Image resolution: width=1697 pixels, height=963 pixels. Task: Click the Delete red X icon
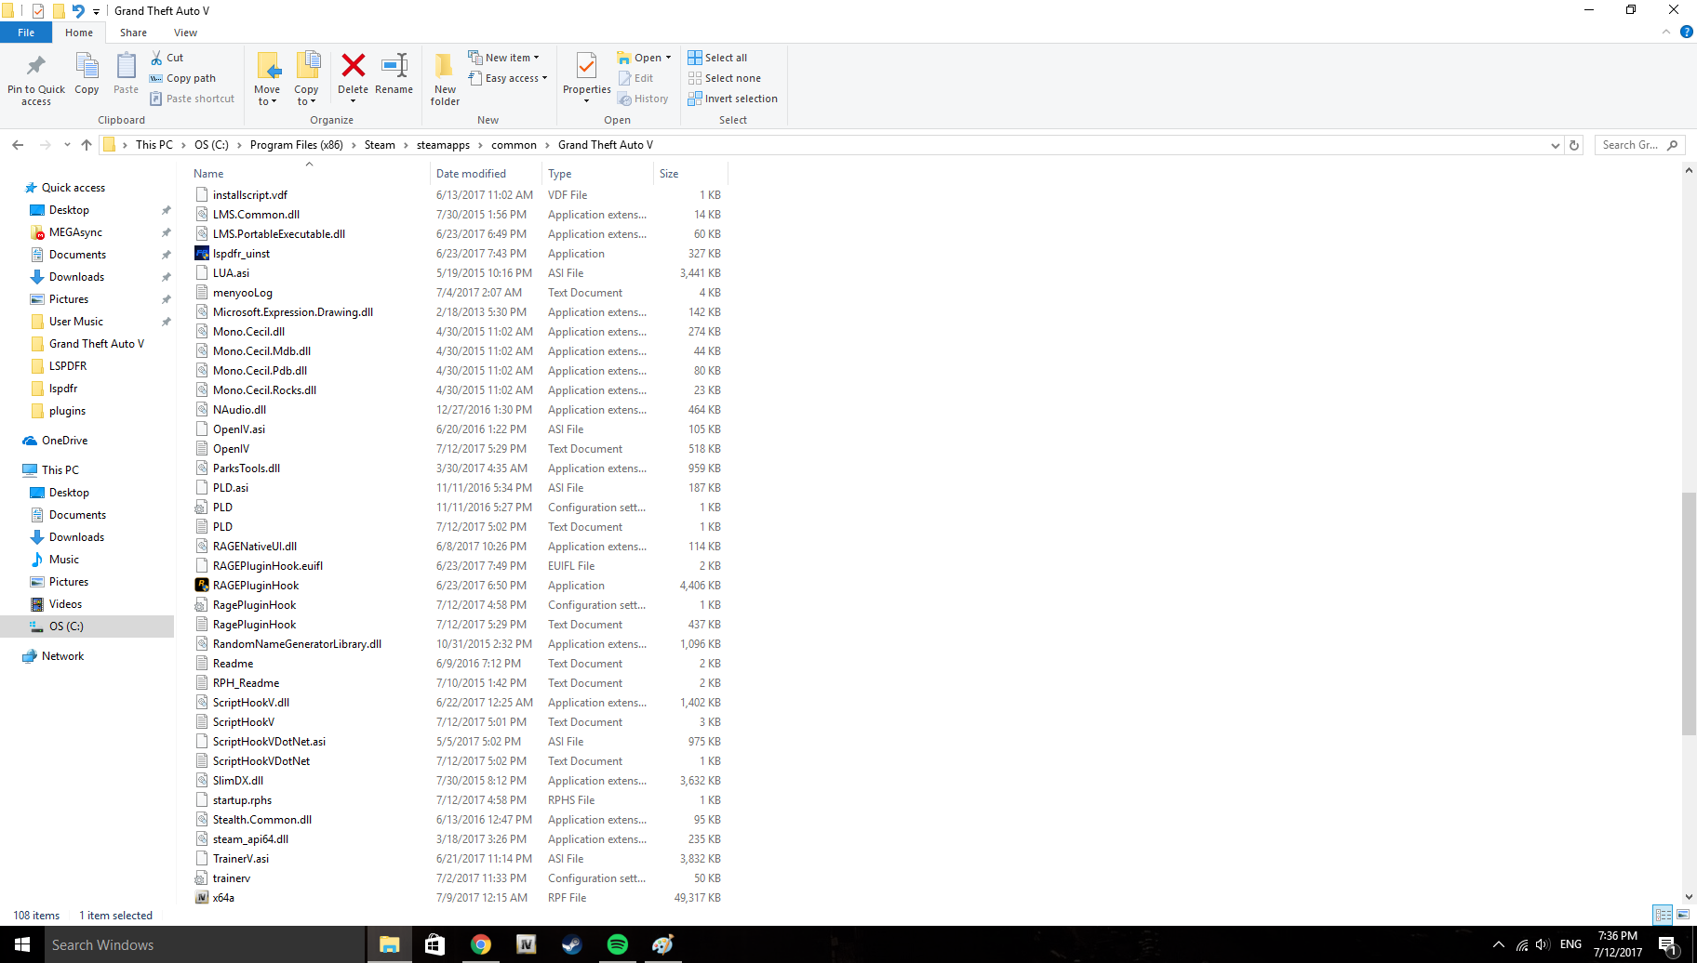click(x=353, y=65)
